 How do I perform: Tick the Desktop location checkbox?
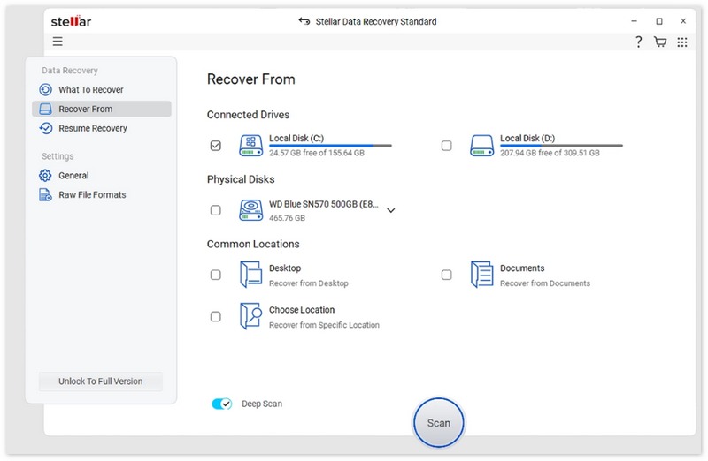point(216,276)
